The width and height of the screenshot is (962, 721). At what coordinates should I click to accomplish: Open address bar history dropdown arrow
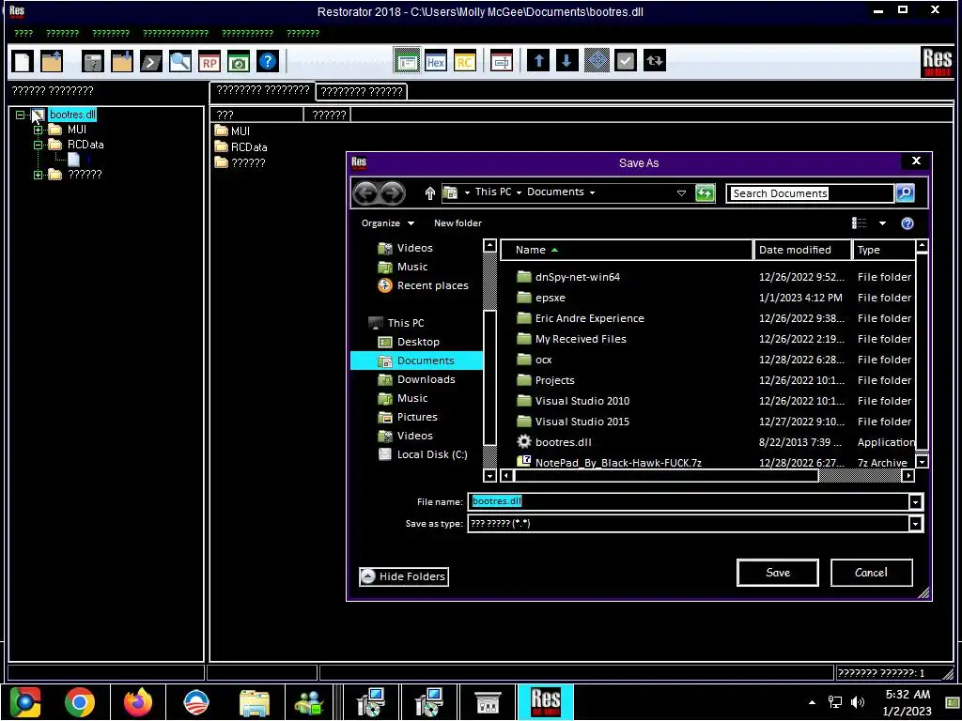tap(681, 193)
